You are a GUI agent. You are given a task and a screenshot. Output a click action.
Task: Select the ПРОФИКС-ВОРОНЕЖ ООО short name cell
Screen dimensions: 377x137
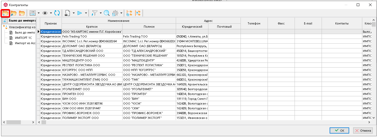[x=92, y=113]
